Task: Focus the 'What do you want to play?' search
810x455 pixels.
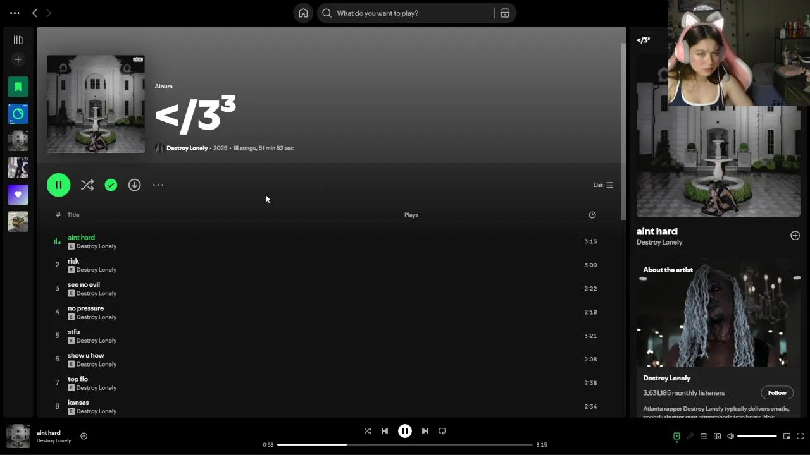Action: pos(405,13)
